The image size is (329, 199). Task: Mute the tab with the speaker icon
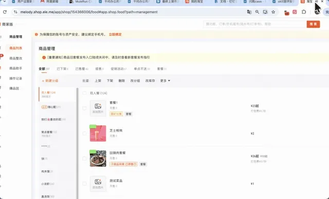pyautogui.click(x=316, y=2)
